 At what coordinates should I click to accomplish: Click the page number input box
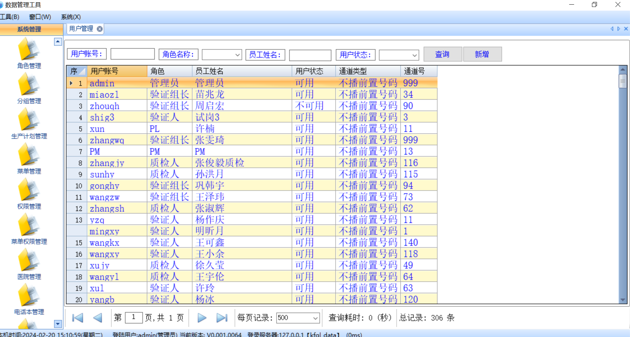134,318
